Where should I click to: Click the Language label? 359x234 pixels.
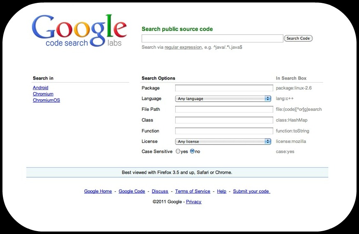[x=151, y=99]
